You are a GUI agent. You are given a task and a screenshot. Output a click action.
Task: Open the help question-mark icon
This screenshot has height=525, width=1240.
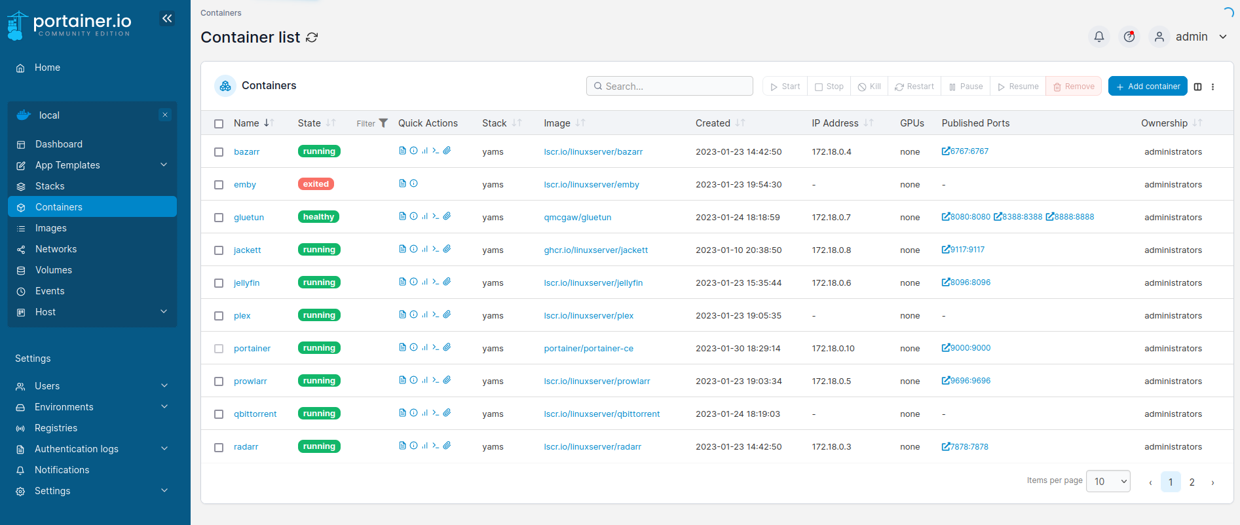[1129, 37]
